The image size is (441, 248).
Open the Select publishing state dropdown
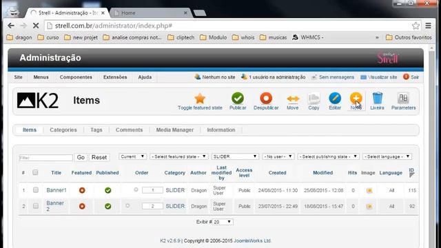pos(328,156)
